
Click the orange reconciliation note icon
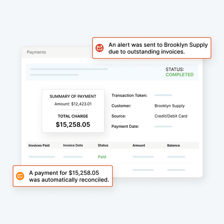[20, 176]
